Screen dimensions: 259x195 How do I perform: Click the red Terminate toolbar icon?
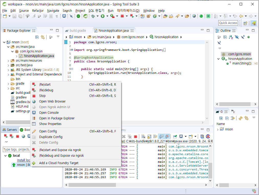(122, 16)
